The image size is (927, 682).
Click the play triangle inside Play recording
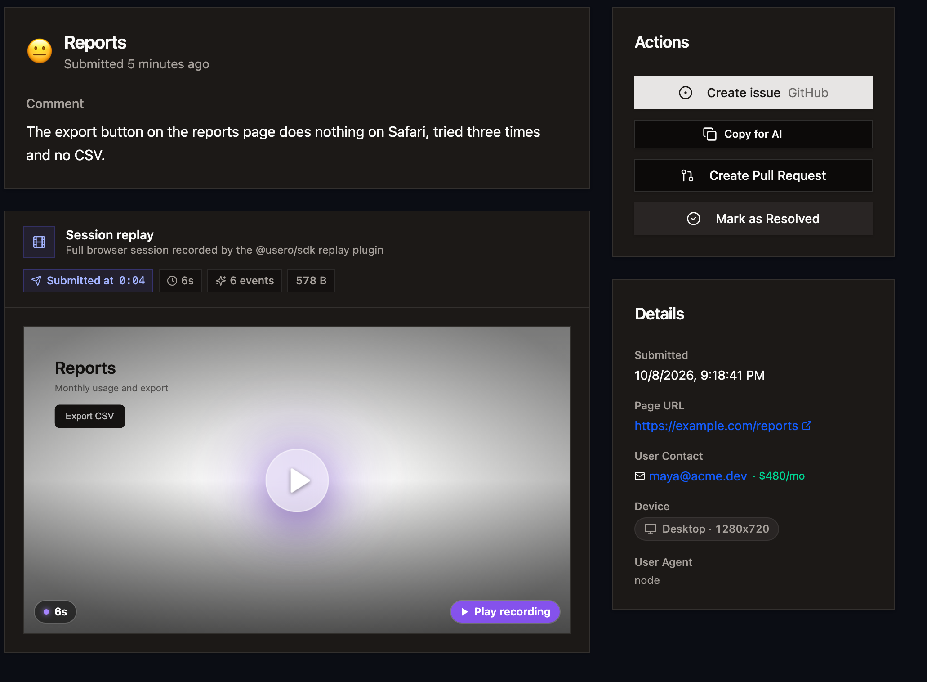[x=464, y=612]
